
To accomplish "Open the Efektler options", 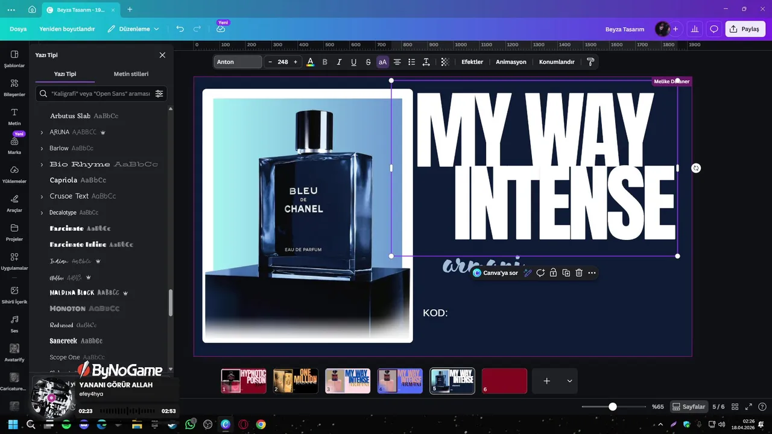I will (x=472, y=62).
